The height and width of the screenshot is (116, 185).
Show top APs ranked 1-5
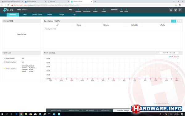(x=173, y=21)
